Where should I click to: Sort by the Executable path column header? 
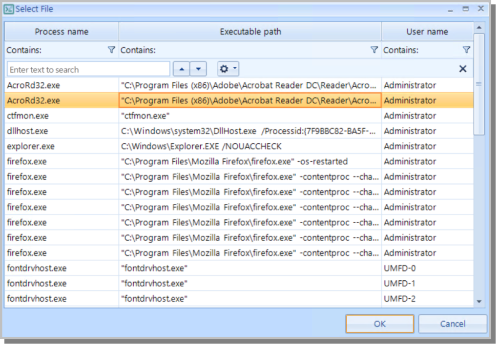[x=250, y=31]
